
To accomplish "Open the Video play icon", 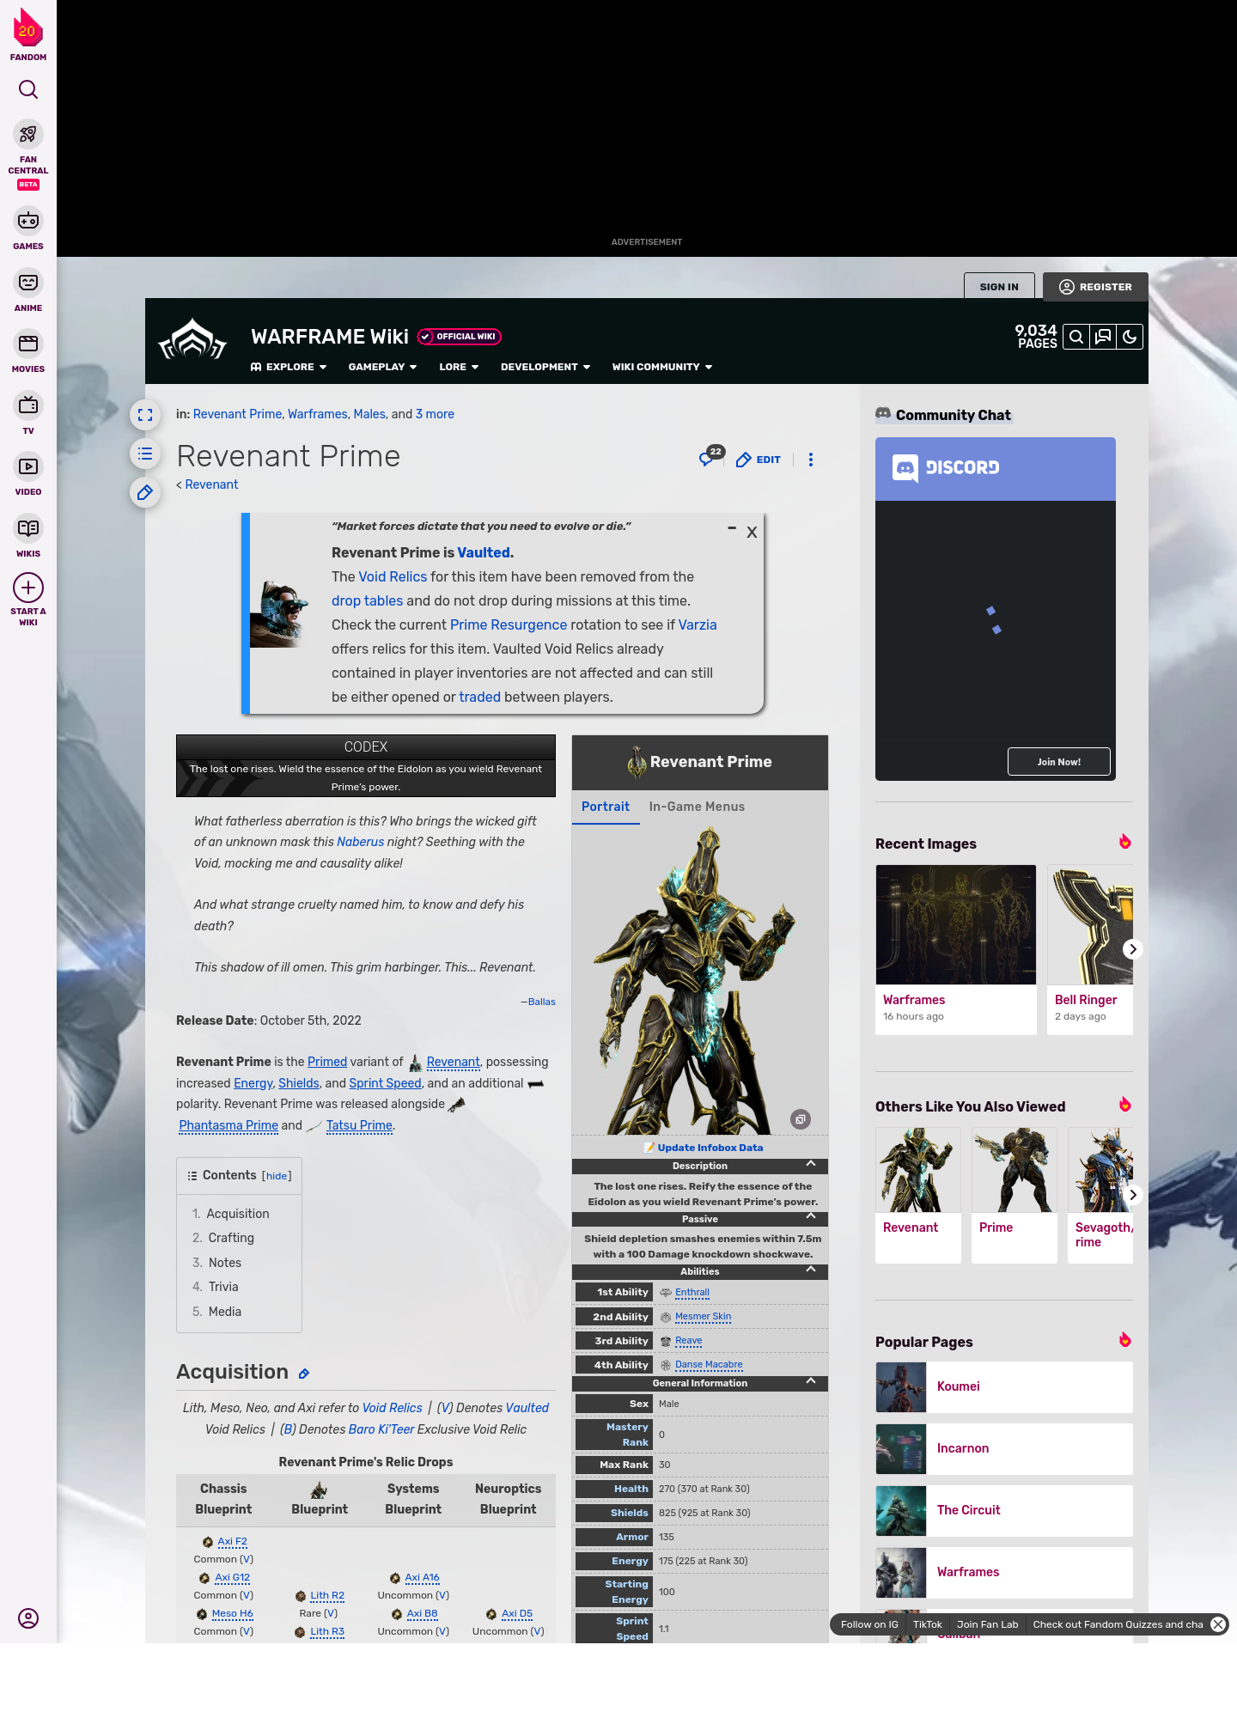I will pyautogui.click(x=28, y=466).
